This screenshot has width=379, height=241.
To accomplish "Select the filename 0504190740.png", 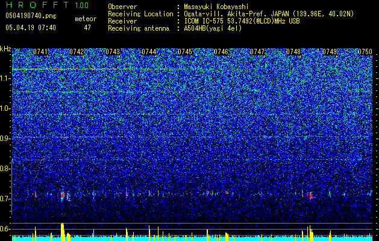I will (31, 16).
